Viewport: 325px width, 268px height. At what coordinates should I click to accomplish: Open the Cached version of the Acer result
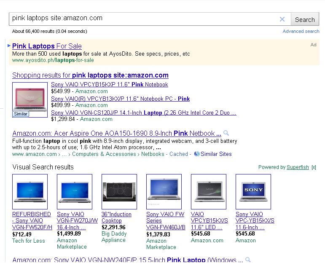tap(179, 154)
